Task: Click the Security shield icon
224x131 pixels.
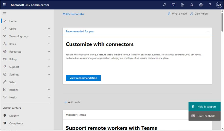Action: [x=5, y=116]
